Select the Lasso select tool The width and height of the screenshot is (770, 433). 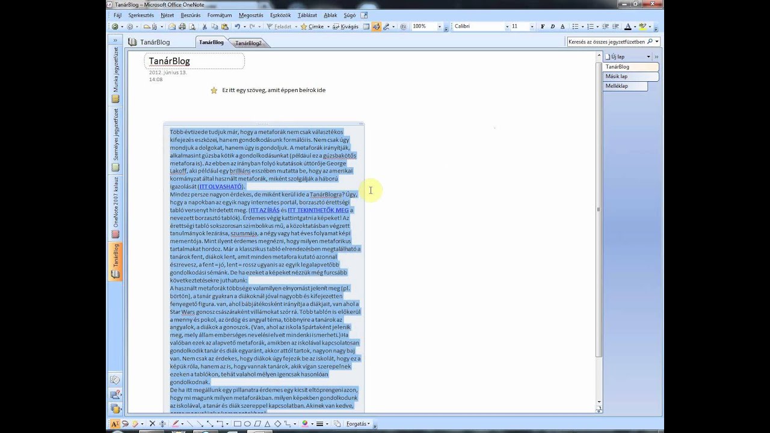coord(125,424)
